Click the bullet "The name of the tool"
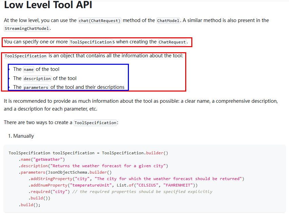 36,69
